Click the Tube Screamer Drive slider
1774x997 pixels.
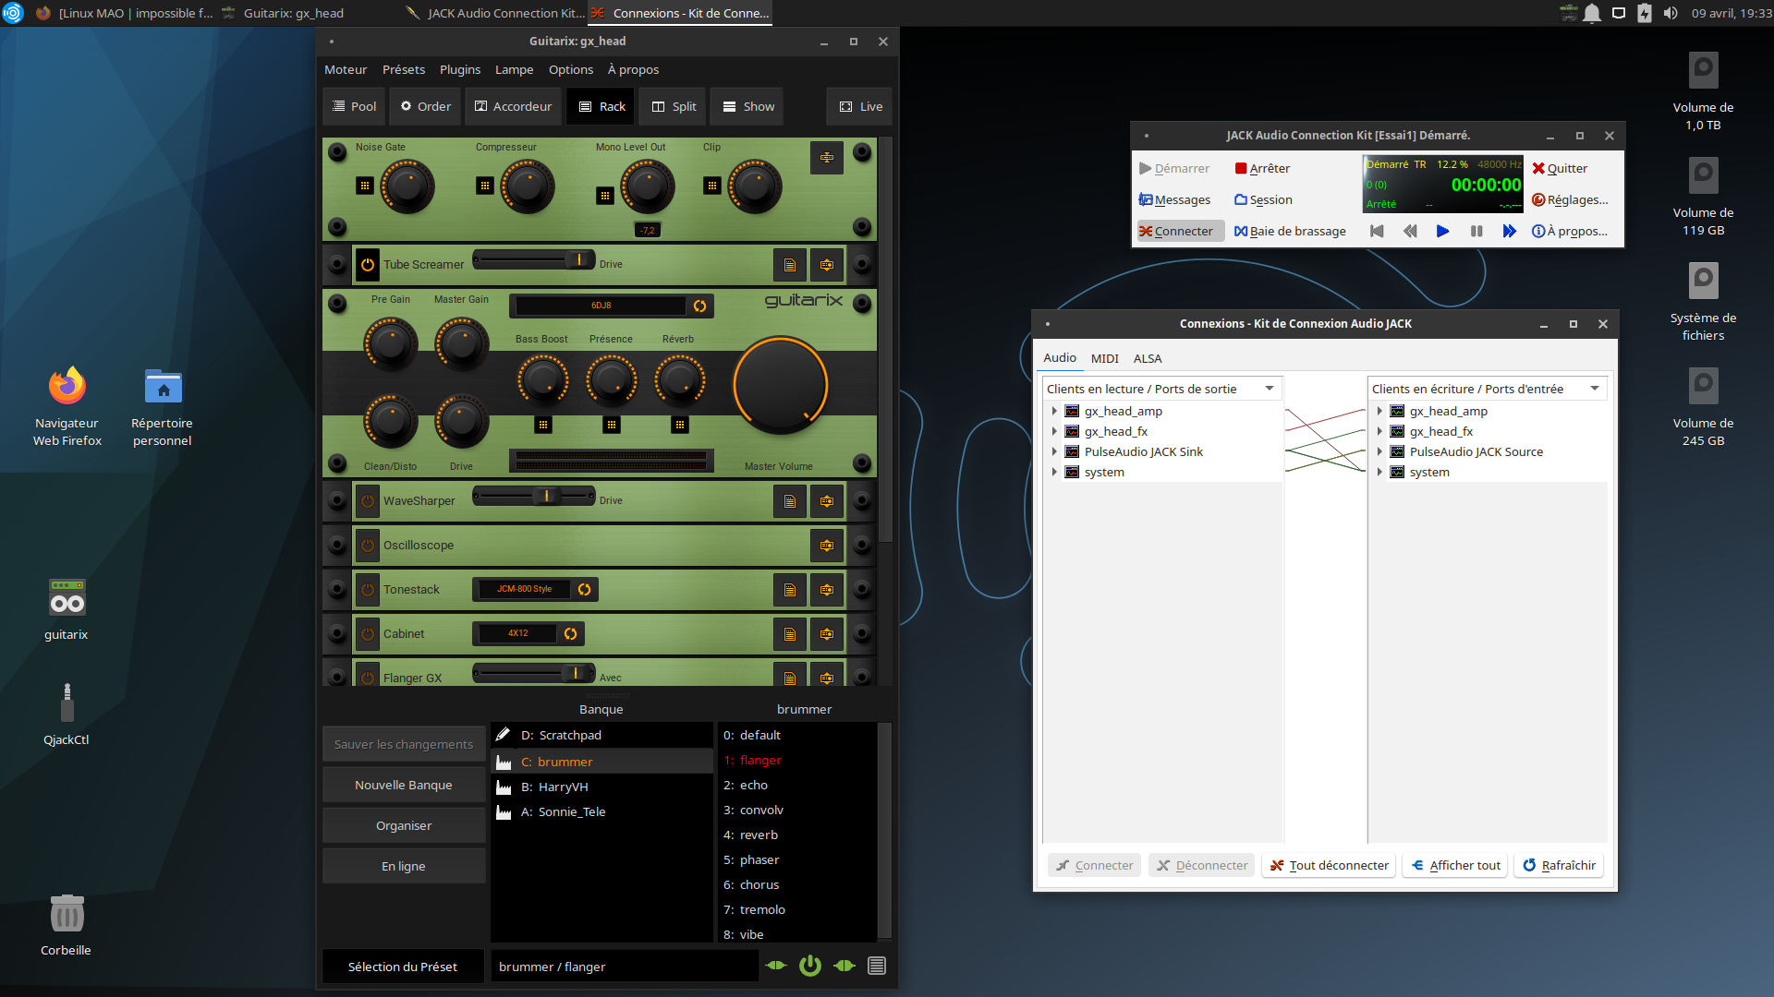point(533,260)
